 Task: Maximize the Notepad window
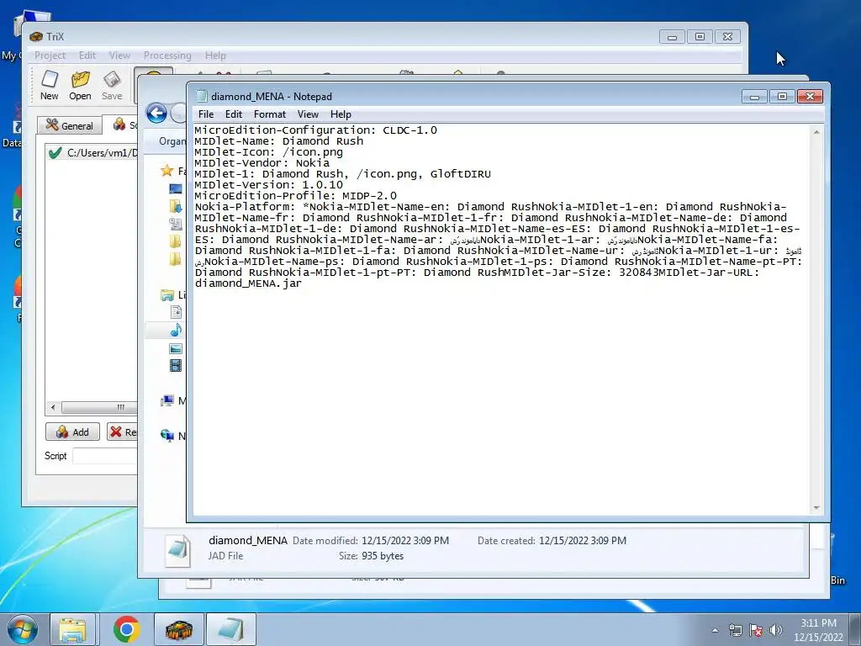pos(782,97)
